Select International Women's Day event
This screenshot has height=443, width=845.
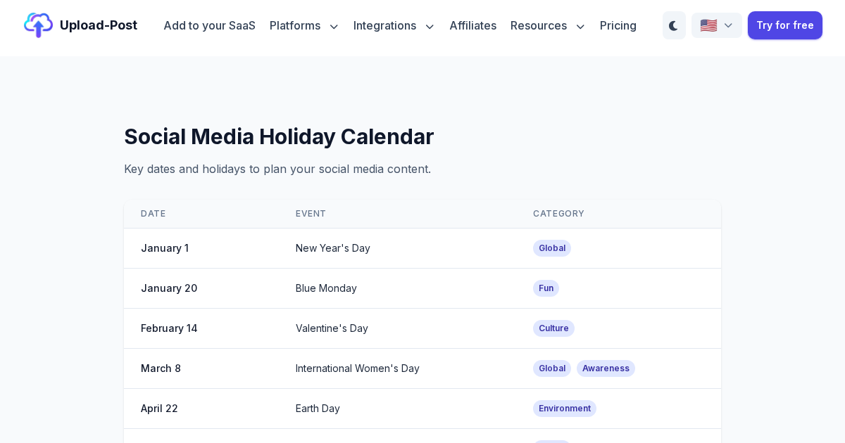click(x=358, y=368)
